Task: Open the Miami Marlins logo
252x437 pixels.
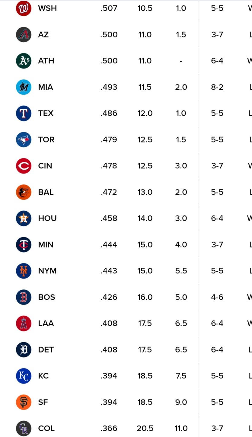Action: coord(24,87)
